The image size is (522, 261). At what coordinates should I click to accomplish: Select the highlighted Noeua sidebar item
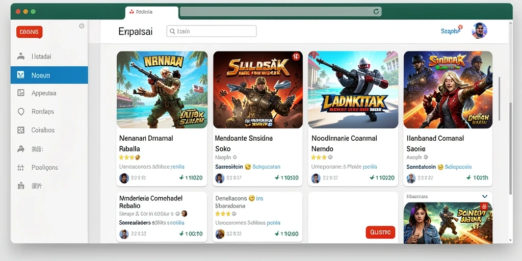[x=49, y=75]
